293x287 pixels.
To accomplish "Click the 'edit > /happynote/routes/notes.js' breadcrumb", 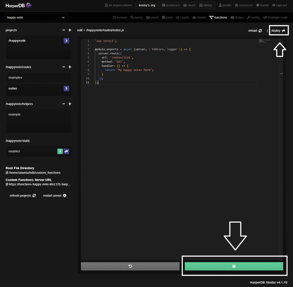I will 100,30.
